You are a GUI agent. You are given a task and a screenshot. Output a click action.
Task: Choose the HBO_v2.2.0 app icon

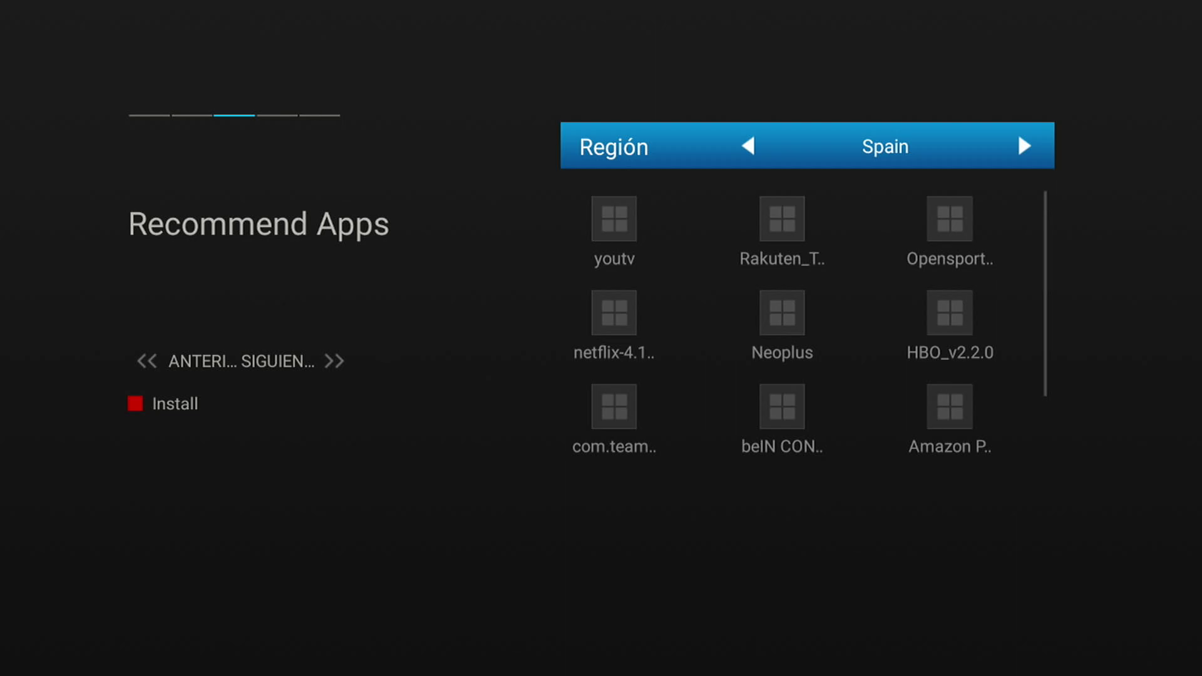point(949,313)
